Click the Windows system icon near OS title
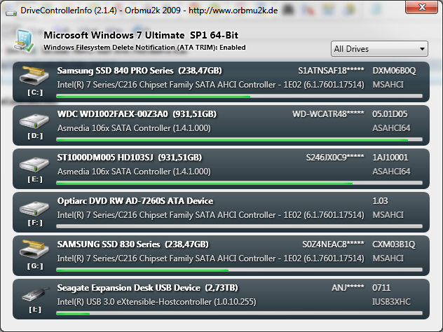Image resolution: width=443 pixels, height=332 pixels. click(25, 41)
